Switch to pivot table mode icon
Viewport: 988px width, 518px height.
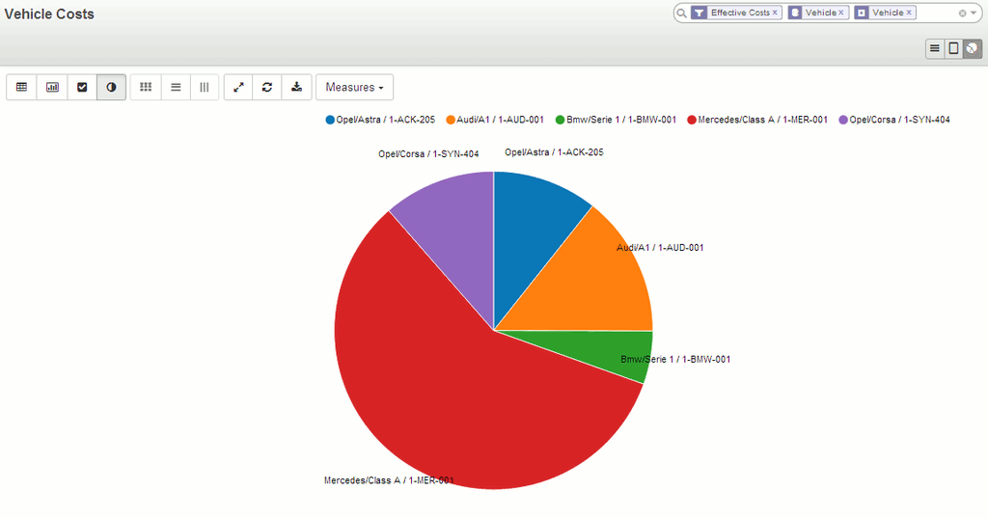coord(21,87)
